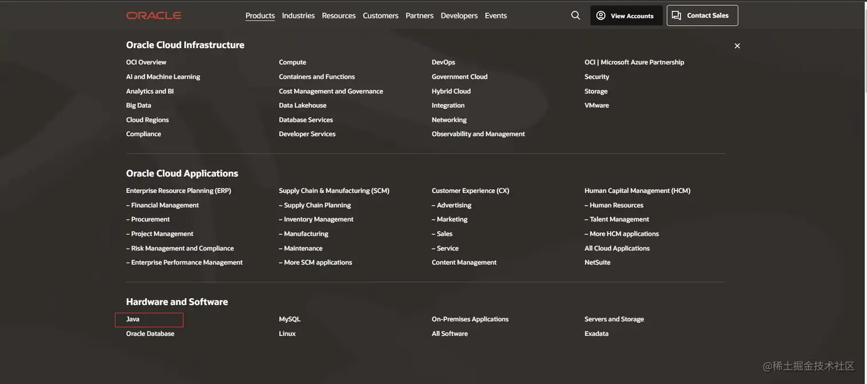Viewport: 867px width, 384px height.
Task: Open the Procurement link
Action: pos(148,219)
